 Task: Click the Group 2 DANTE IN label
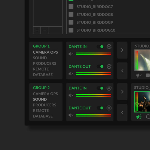78,88
